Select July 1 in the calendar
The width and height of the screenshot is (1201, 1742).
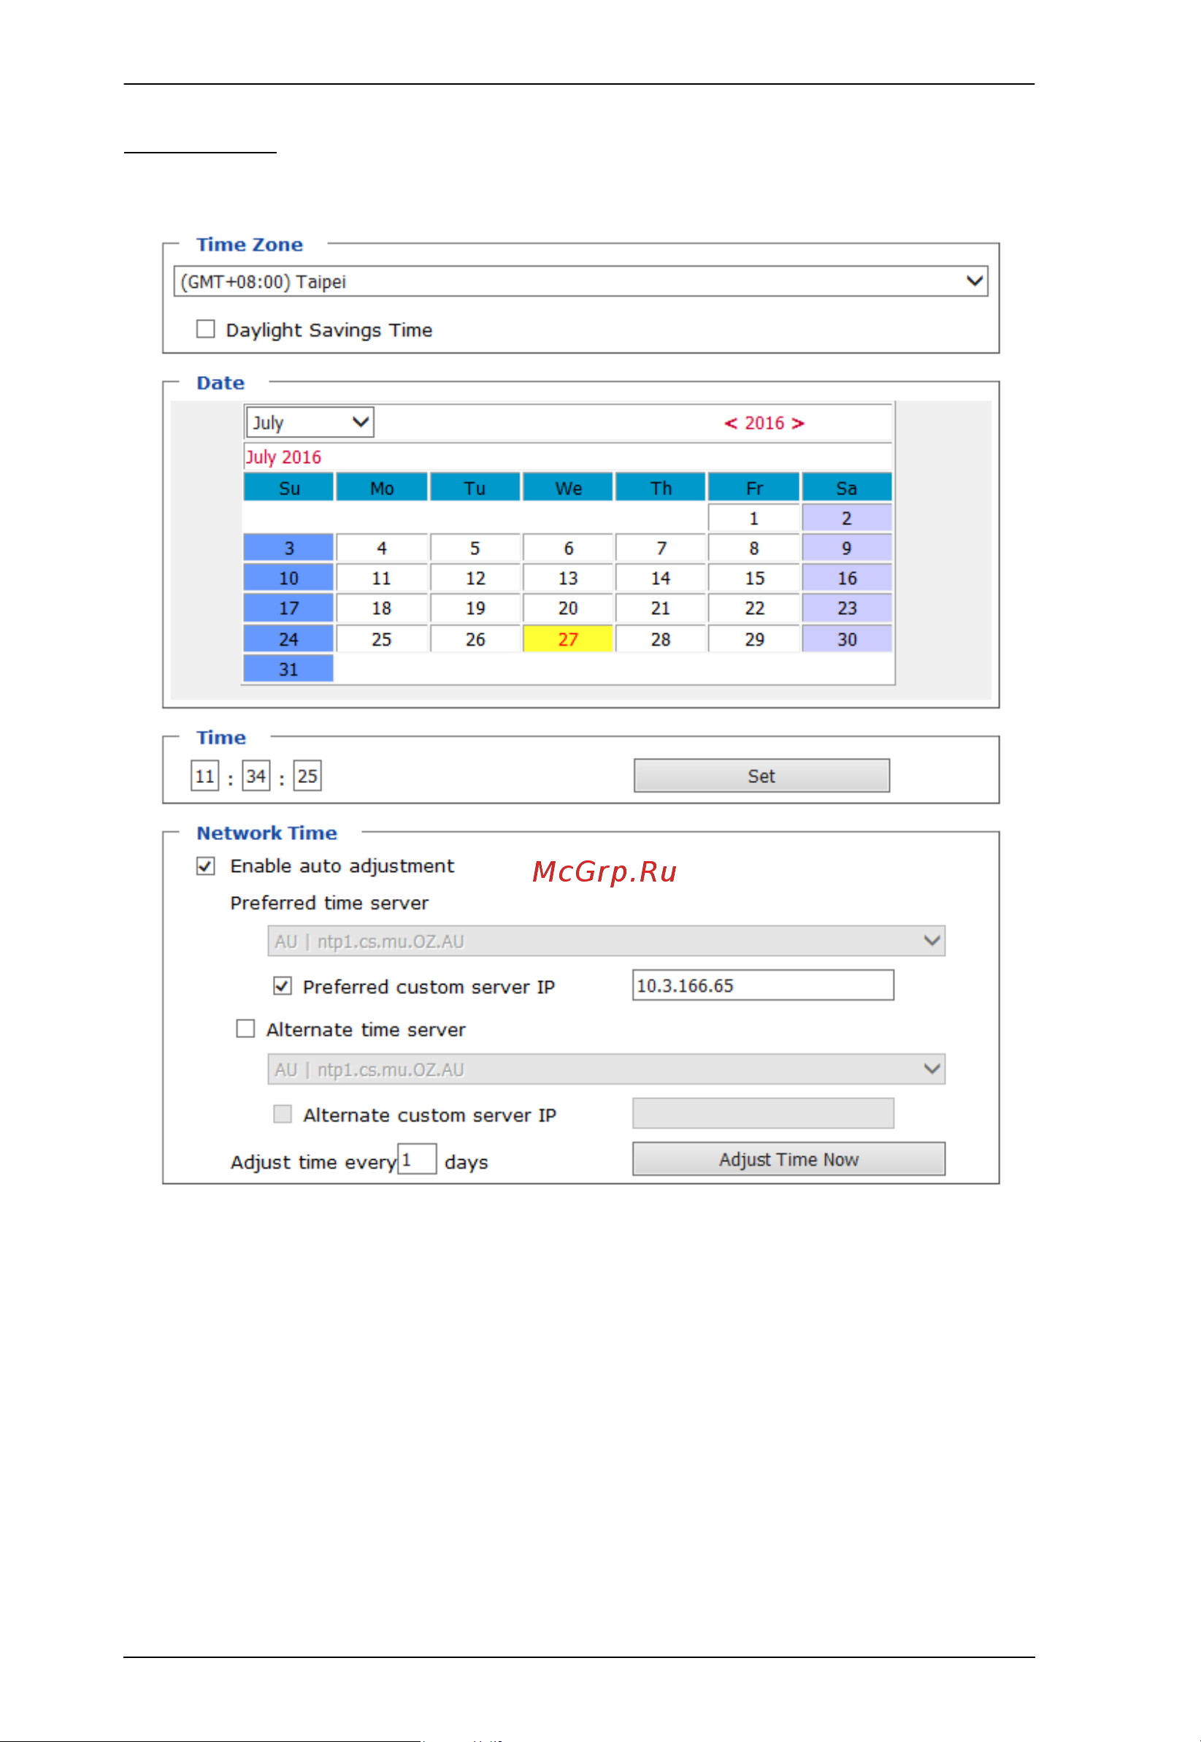[x=753, y=518]
